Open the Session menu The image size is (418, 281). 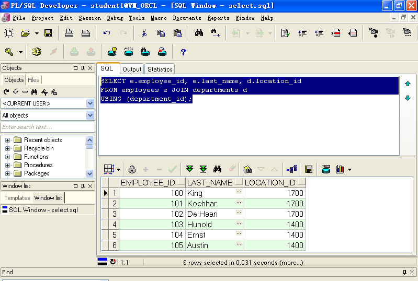pyautogui.click(x=89, y=18)
